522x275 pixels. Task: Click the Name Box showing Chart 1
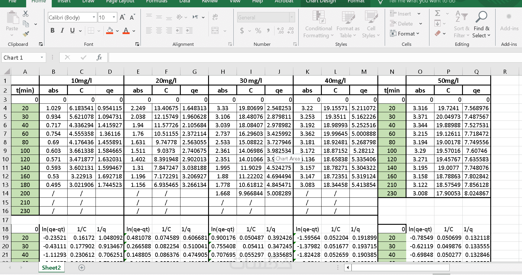coord(20,58)
